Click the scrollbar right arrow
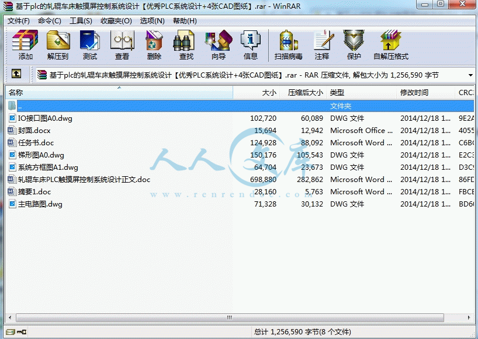Viewport: 478px width, 339px height. click(469, 317)
